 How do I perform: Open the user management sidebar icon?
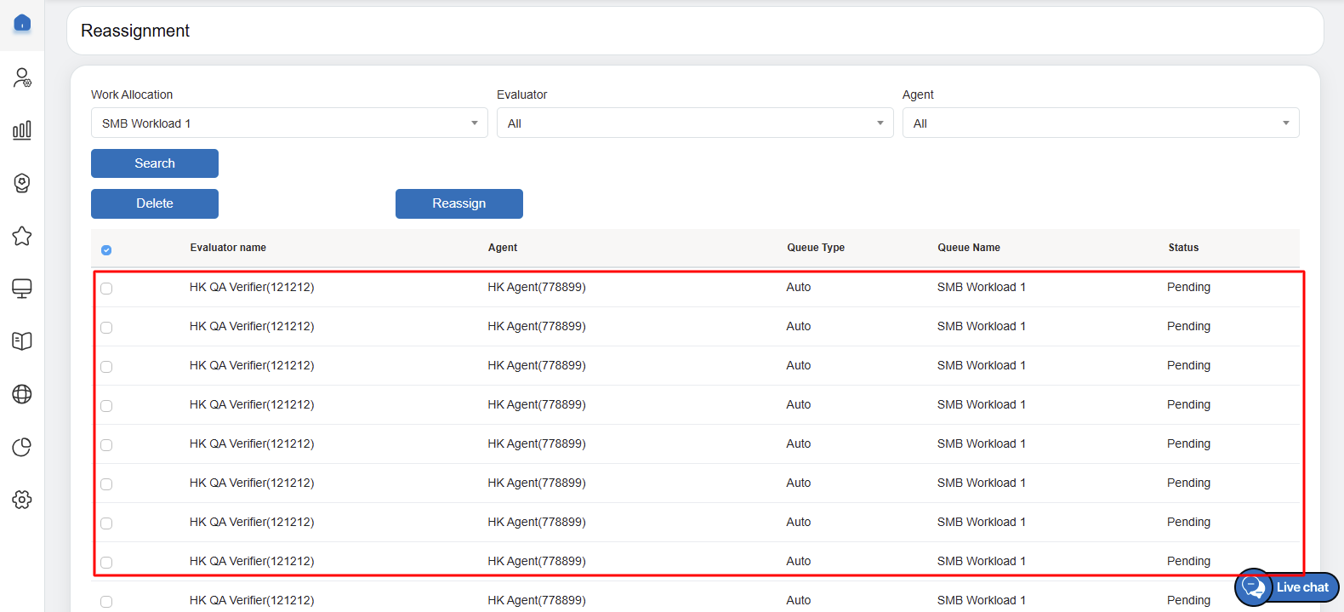pyautogui.click(x=22, y=77)
